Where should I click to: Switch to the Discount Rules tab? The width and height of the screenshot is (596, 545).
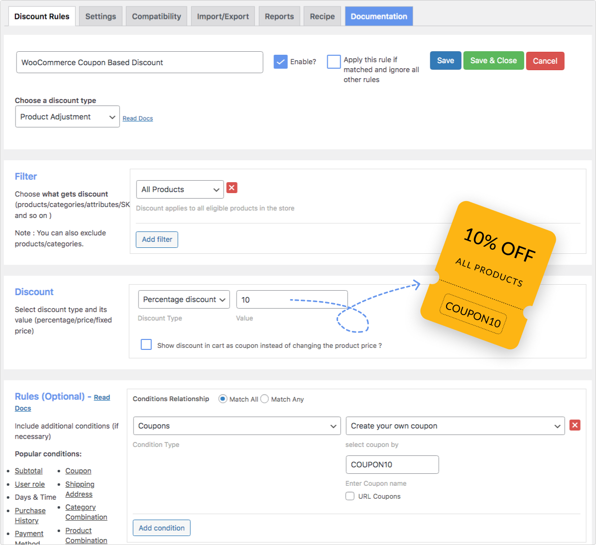coord(42,16)
